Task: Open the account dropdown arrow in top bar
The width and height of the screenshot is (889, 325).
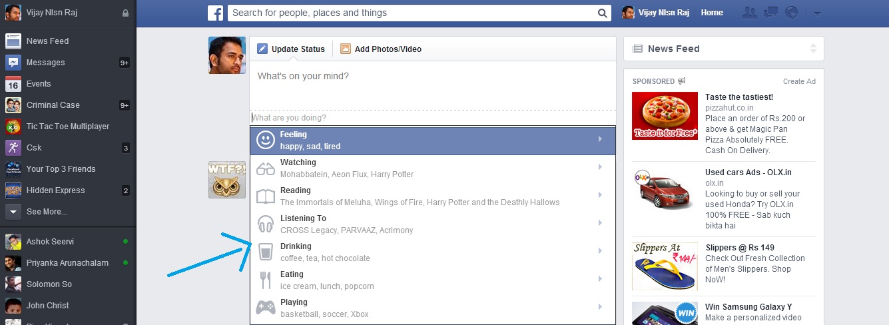Action: tap(818, 13)
